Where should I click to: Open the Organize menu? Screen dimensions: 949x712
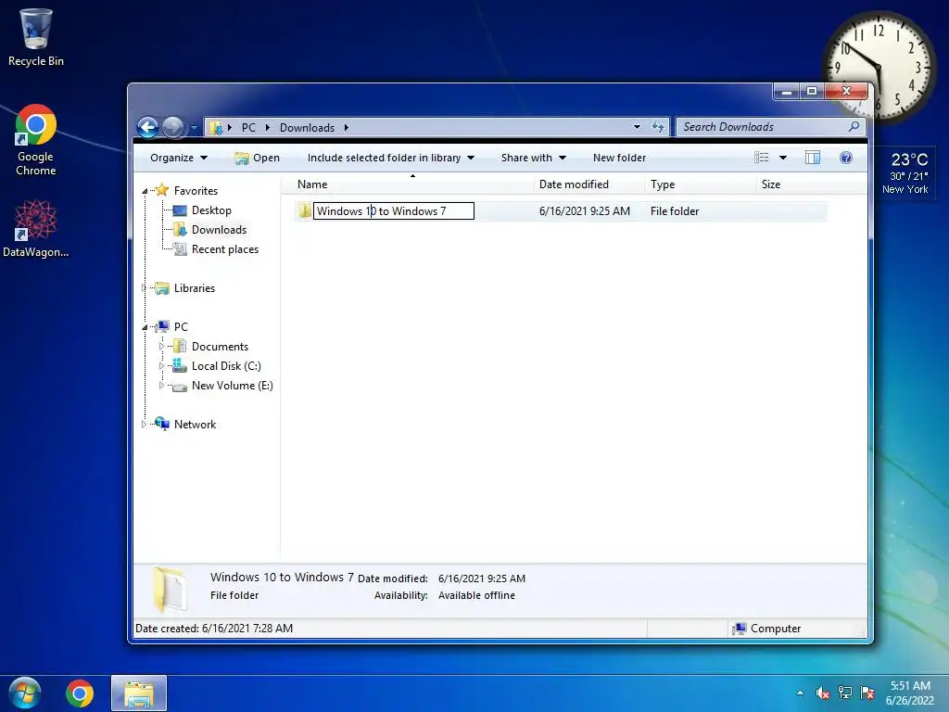179,158
